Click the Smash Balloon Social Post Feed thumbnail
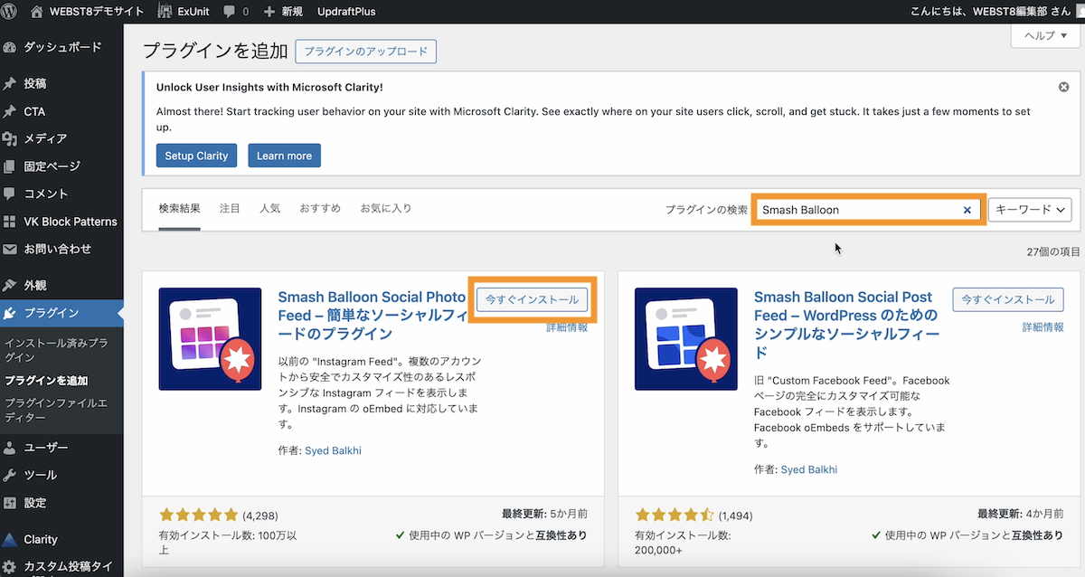This screenshot has height=577, width=1085. [686, 338]
